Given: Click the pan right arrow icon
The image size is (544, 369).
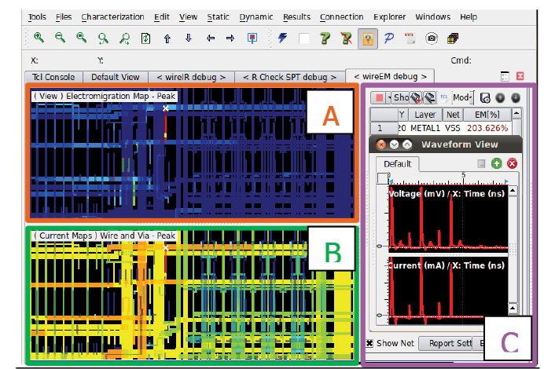Looking at the screenshot, I should 230,38.
